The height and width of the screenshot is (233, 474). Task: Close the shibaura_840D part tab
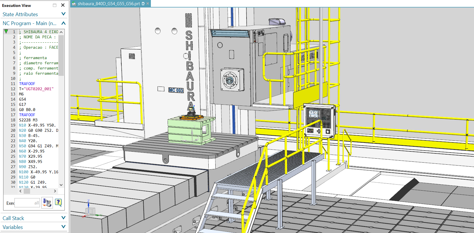pyautogui.click(x=148, y=4)
